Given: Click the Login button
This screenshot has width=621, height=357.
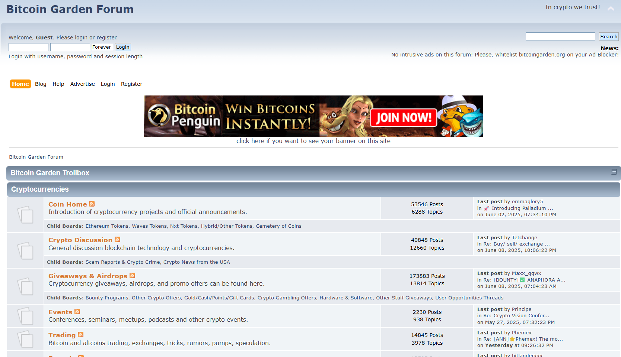Looking at the screenshot, I should coord(123,47).
